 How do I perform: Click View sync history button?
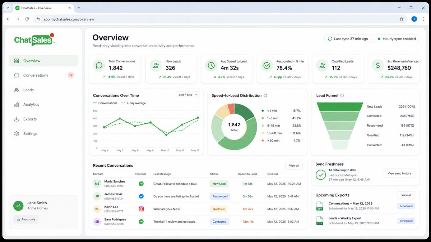pos(399,173)
